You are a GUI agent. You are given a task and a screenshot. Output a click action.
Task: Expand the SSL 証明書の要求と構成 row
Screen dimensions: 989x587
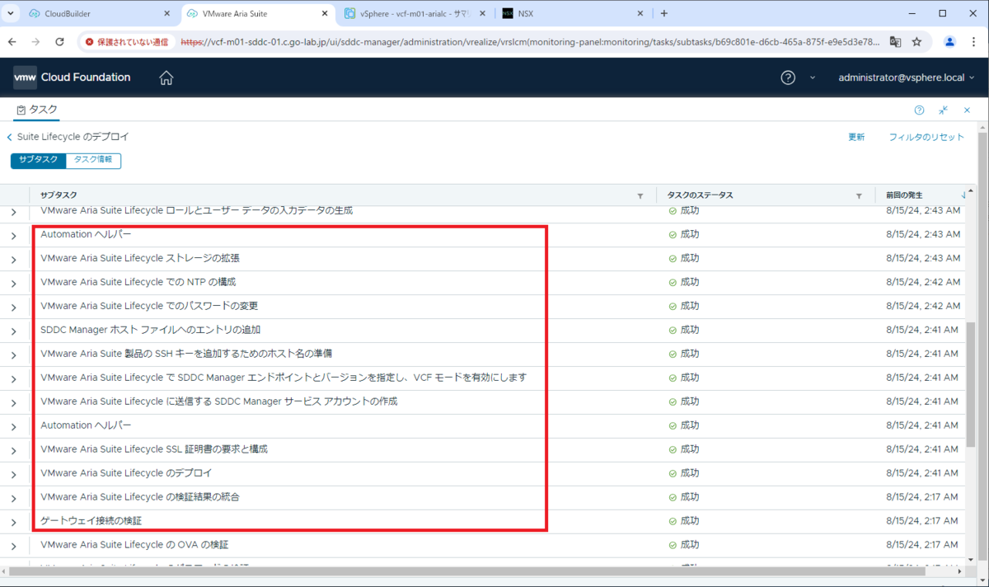[x=13, y=450]
